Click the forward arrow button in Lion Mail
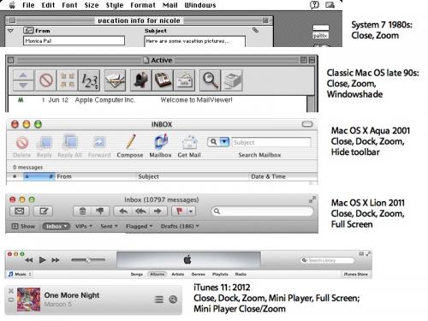The image size is (428, 321). click(x=158, y=211)
